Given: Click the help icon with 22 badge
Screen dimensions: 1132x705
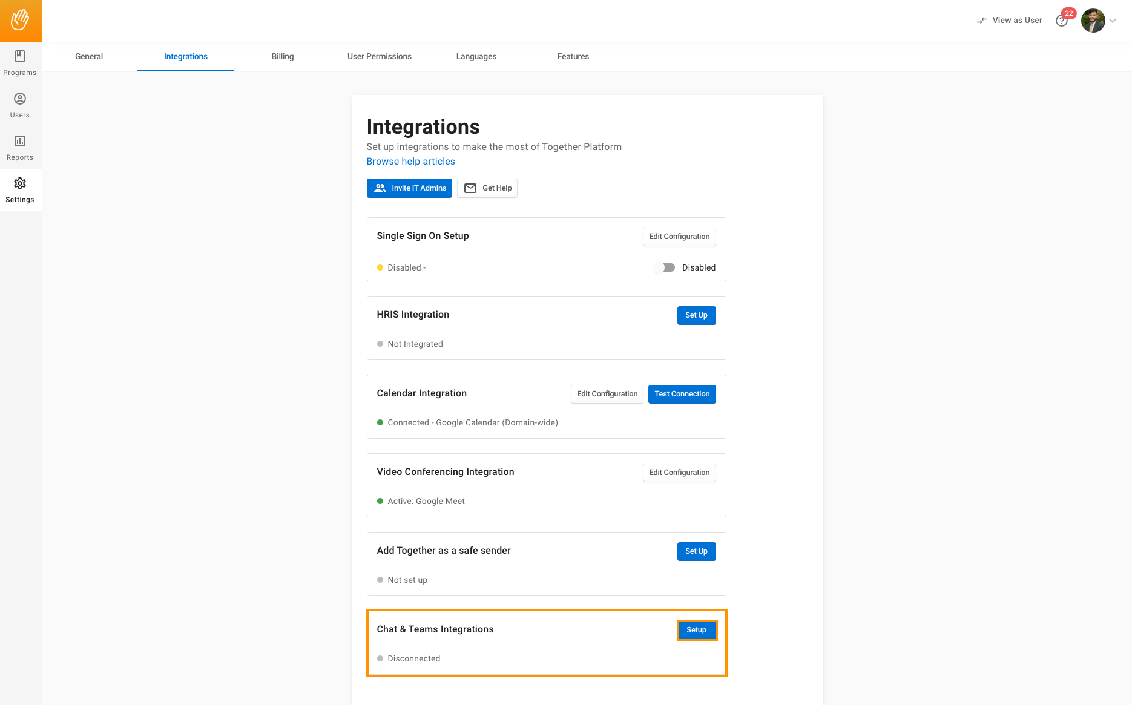Looking at the screenshot, I should click(1061, 21).
